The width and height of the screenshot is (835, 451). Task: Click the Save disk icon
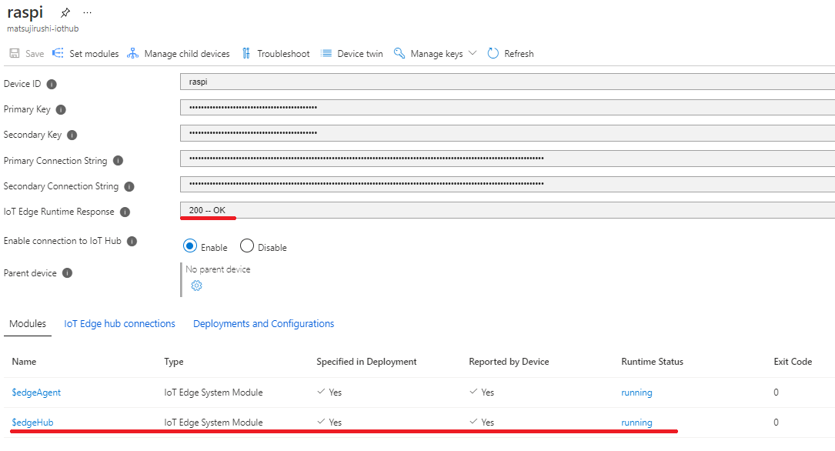coord(15,53)
